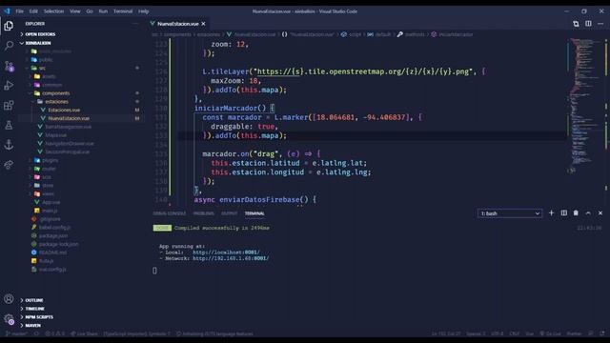Open the Search view in activity bar

(9, 46)
